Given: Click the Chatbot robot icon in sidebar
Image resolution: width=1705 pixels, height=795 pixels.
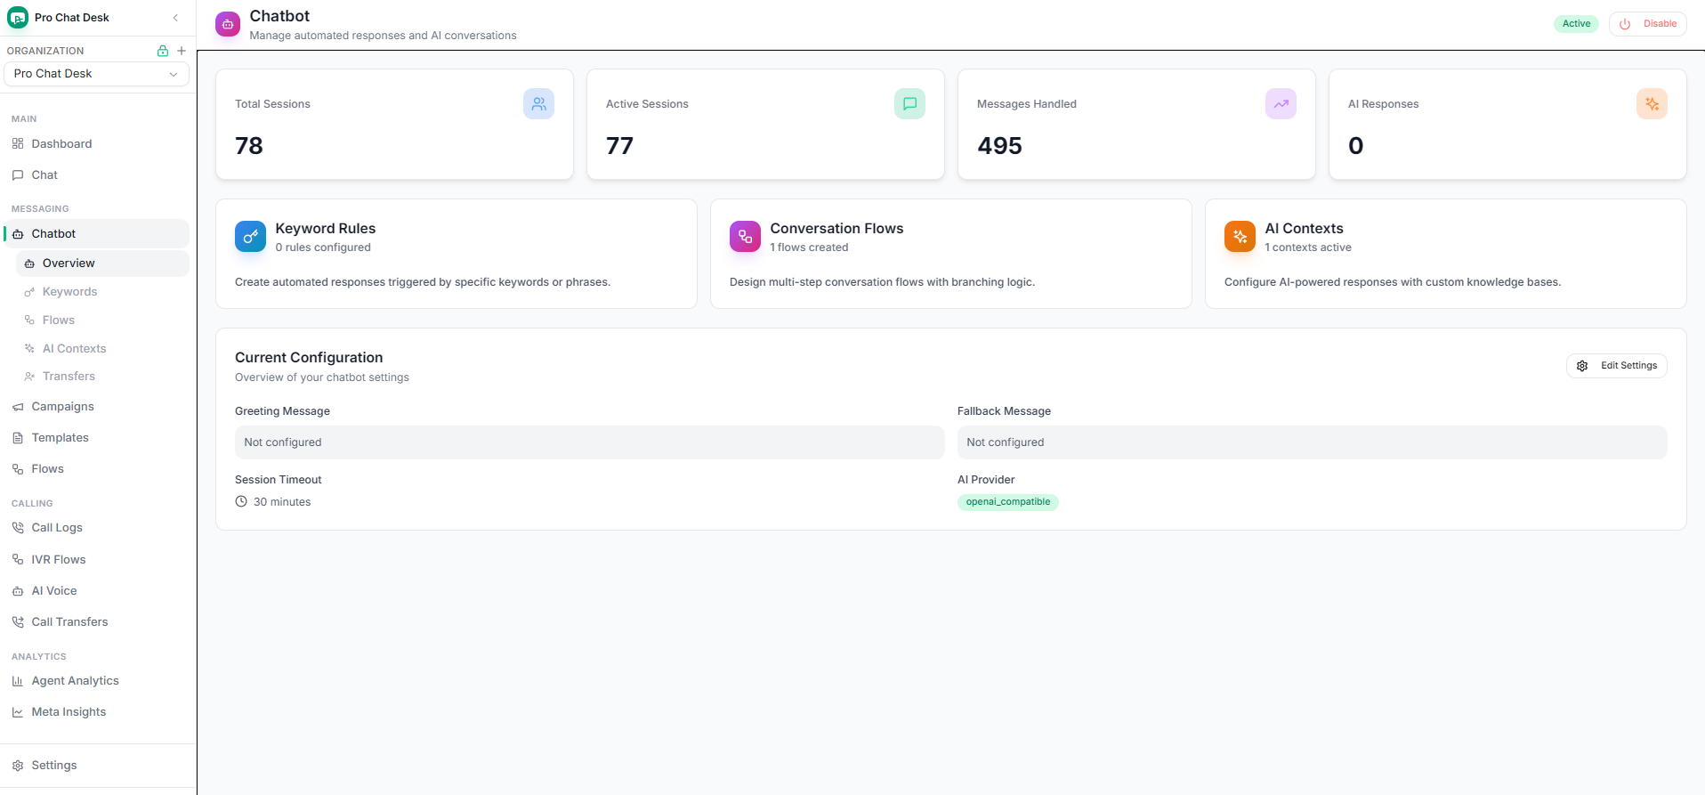Looking at the screenshot, I should tap(18, 234).
